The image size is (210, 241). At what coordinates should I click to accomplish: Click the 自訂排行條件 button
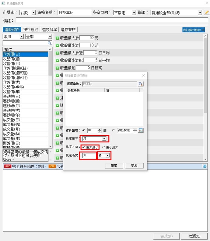click(193, 30)
